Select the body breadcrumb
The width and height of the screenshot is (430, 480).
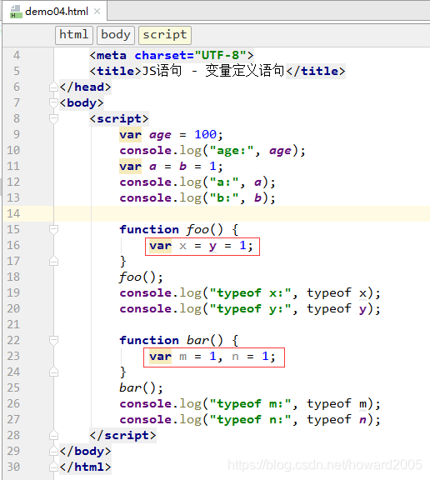116,35
